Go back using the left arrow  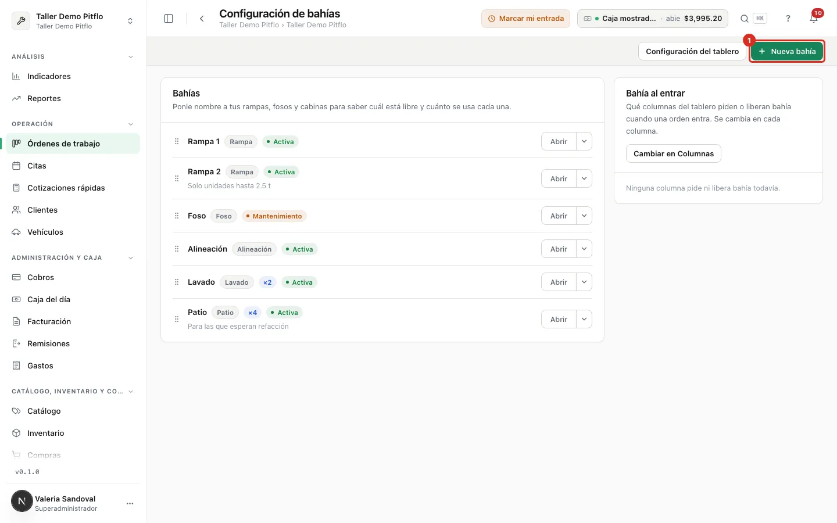click(x=202, y=19)
